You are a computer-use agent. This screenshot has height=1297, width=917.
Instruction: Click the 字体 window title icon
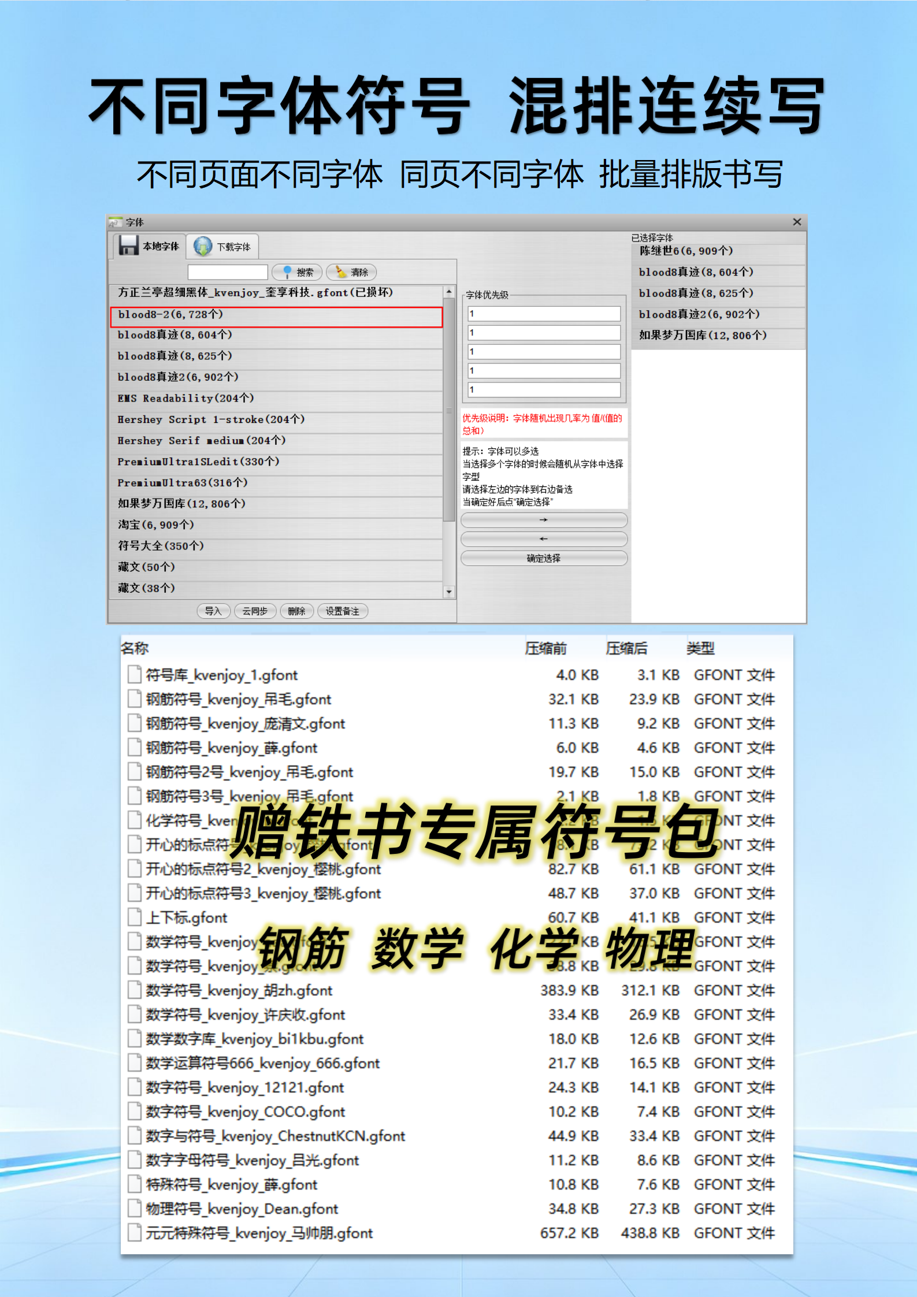point(116,222)
